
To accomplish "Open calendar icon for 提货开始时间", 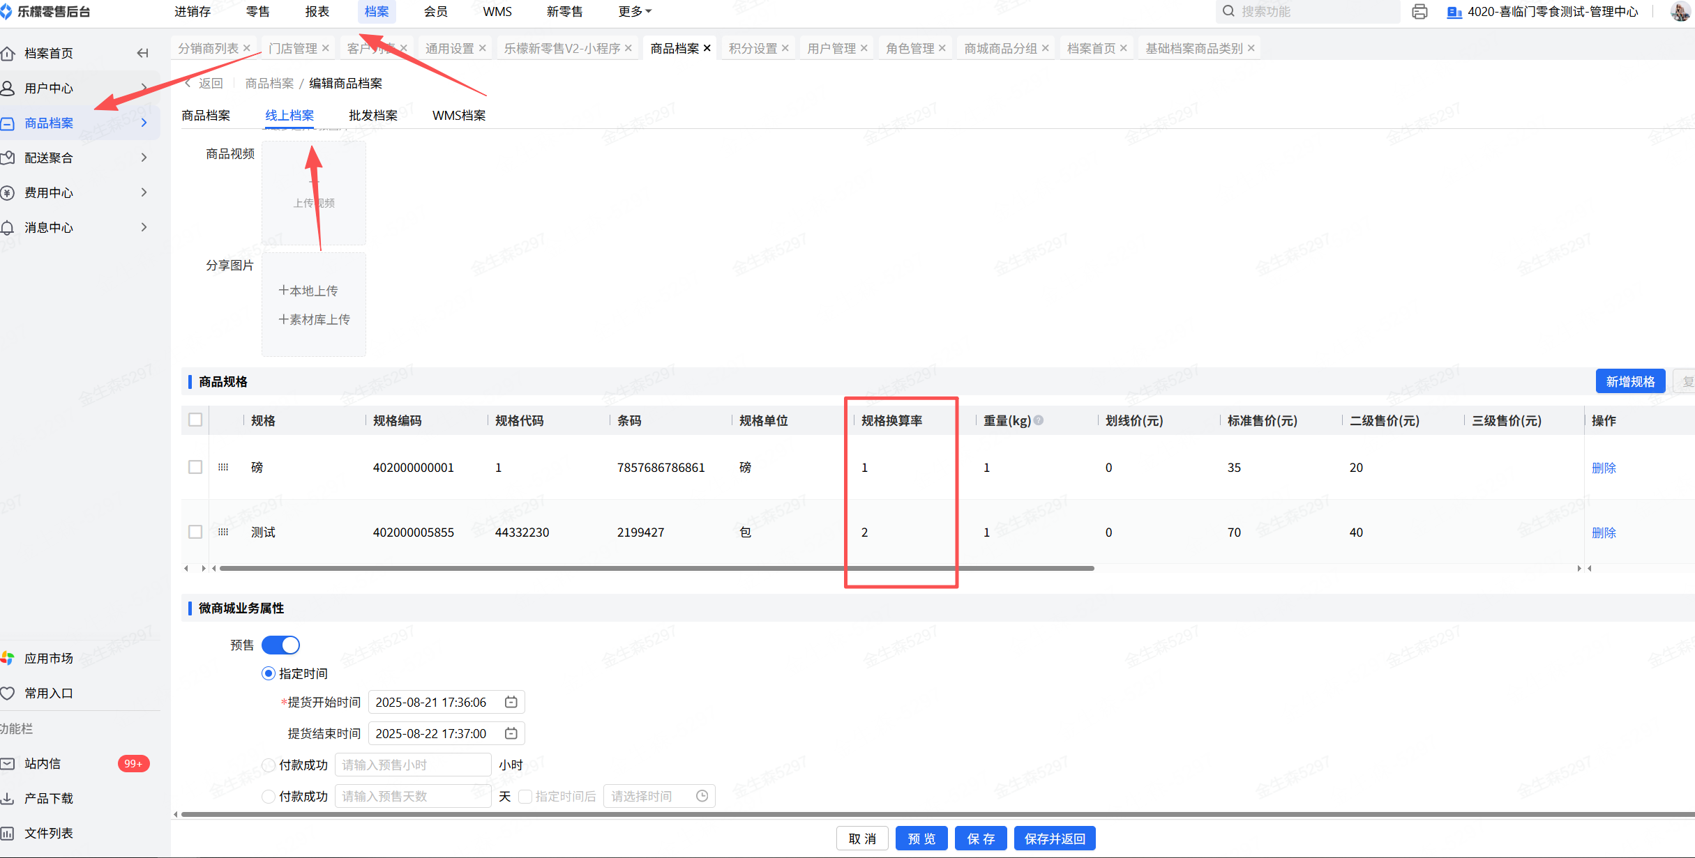I will (511, 702).
